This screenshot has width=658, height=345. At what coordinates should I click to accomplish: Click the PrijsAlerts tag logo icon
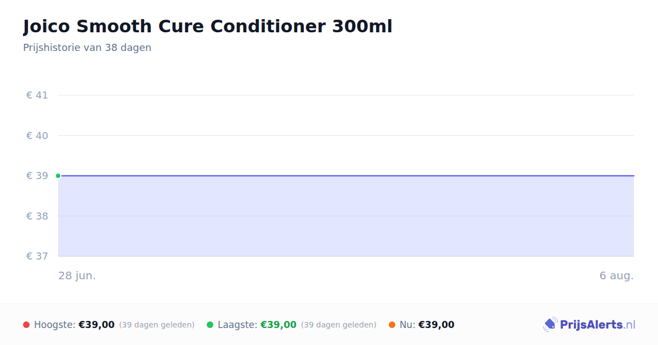pyautogui.click(x=550, y=324)
